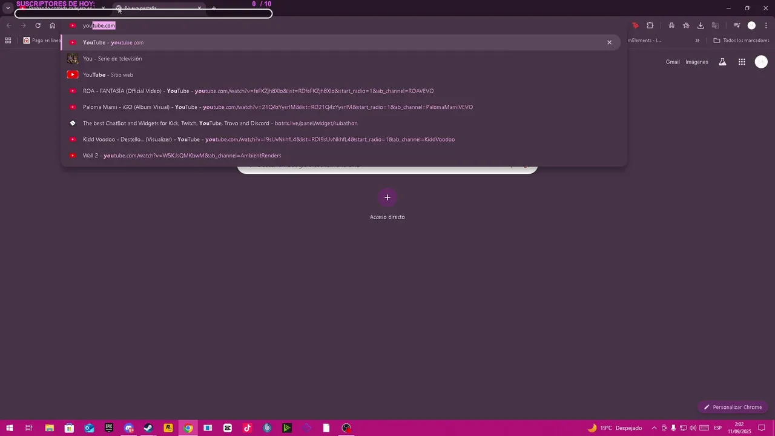
Task: Open Chrome Downloads icon
Action: (701, 25)
